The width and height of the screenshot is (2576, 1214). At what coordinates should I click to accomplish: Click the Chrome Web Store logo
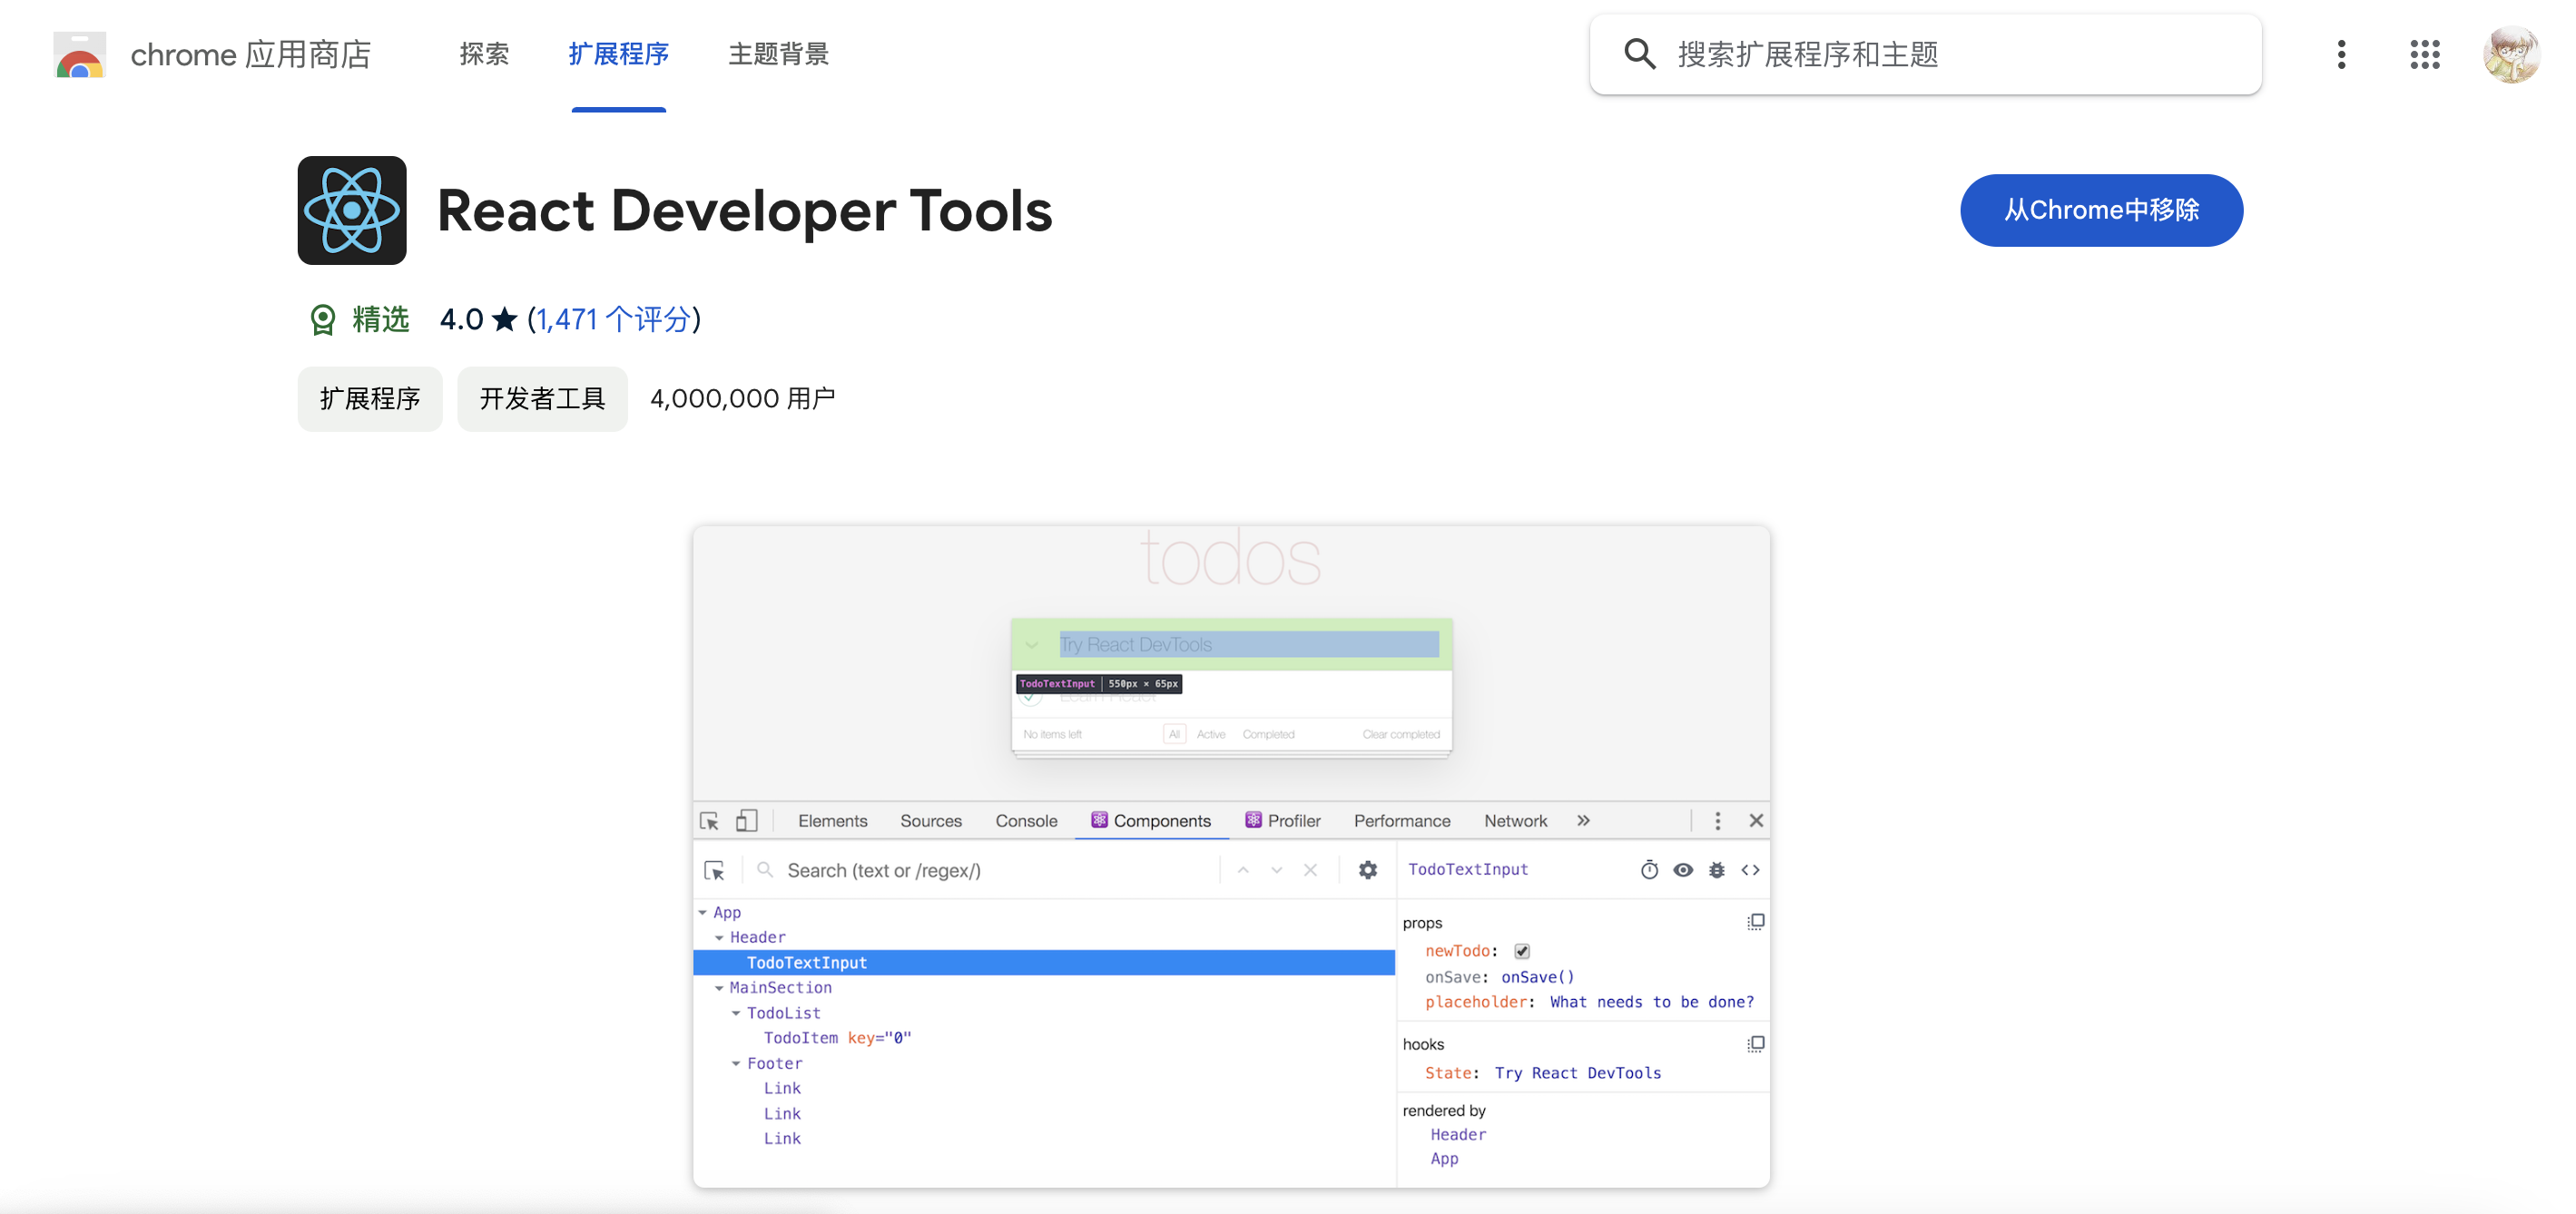(x=80, y=55)
